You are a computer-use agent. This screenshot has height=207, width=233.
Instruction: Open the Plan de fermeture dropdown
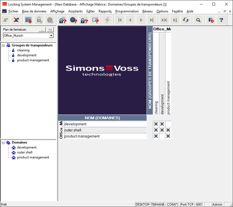coord(51,36)
